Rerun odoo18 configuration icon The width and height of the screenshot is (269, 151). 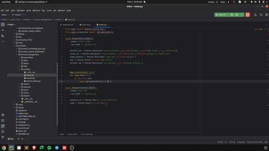(232, 15)
